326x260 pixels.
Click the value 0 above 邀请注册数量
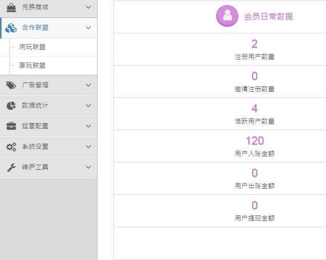click(255, 76)
